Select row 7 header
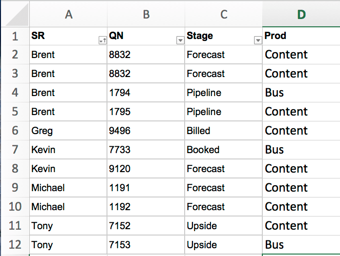 tap(15, 150)
